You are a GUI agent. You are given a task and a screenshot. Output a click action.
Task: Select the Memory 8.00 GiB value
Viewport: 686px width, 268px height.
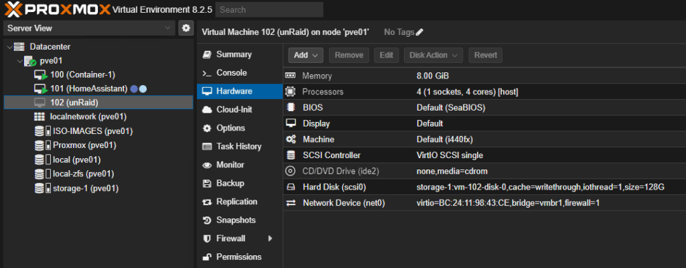click(x=433, y=76)
